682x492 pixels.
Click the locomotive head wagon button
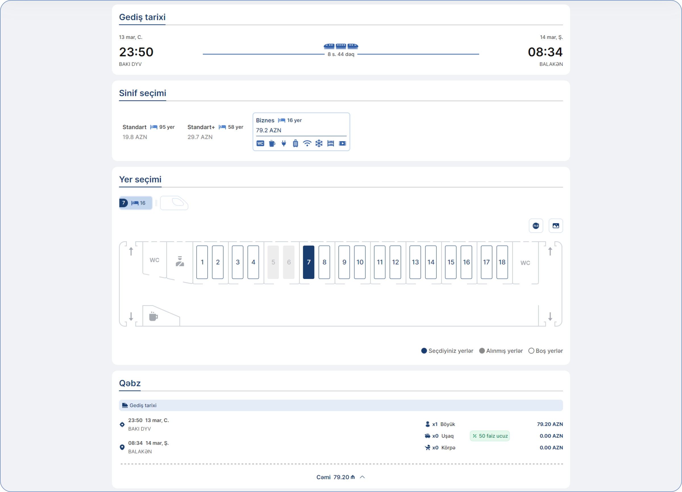point(174,203)
